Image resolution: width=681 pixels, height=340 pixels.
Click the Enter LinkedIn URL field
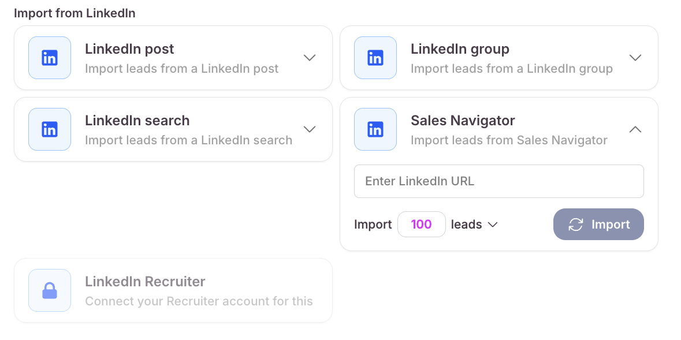(x=498, y=181)
